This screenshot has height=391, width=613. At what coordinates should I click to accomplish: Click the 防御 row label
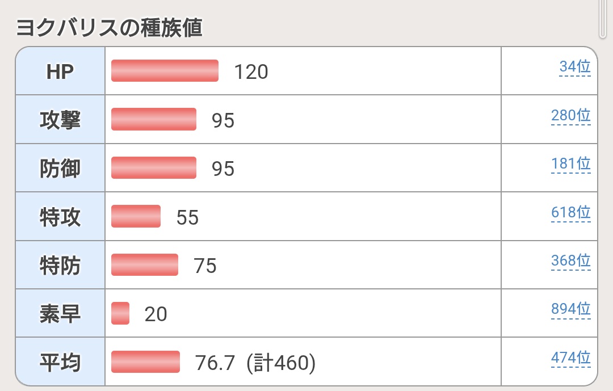(x=60, y=169)
